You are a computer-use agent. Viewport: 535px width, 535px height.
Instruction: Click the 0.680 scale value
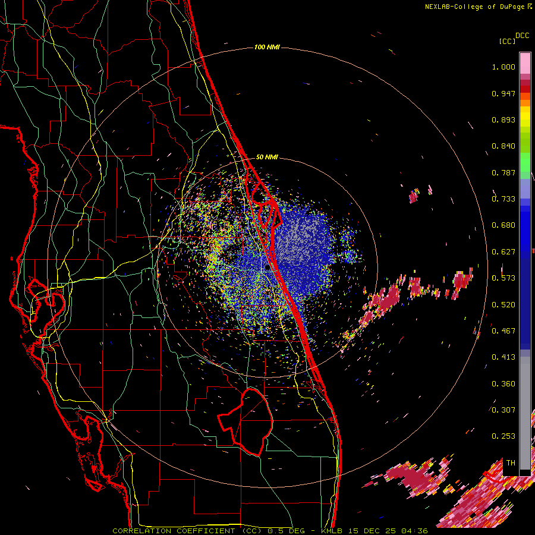click(x=503, y=225)
